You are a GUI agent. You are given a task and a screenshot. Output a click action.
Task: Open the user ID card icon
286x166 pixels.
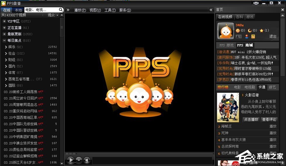tap(239, 36)
